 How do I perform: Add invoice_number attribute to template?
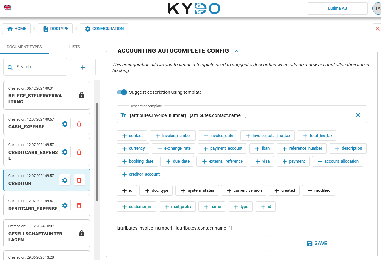[x=173, y=135]
